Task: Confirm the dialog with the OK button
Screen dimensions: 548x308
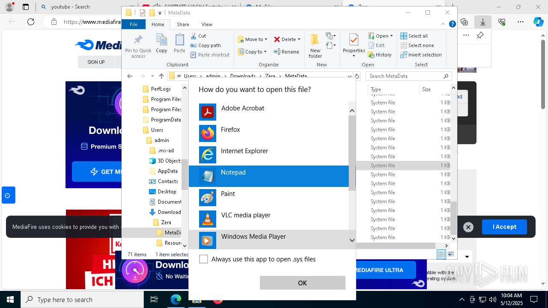Action: pyautogui.click(x=302, y=283)
